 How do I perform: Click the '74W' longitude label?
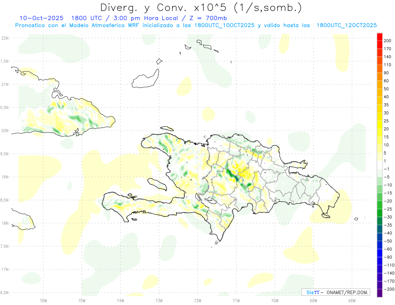120,300
